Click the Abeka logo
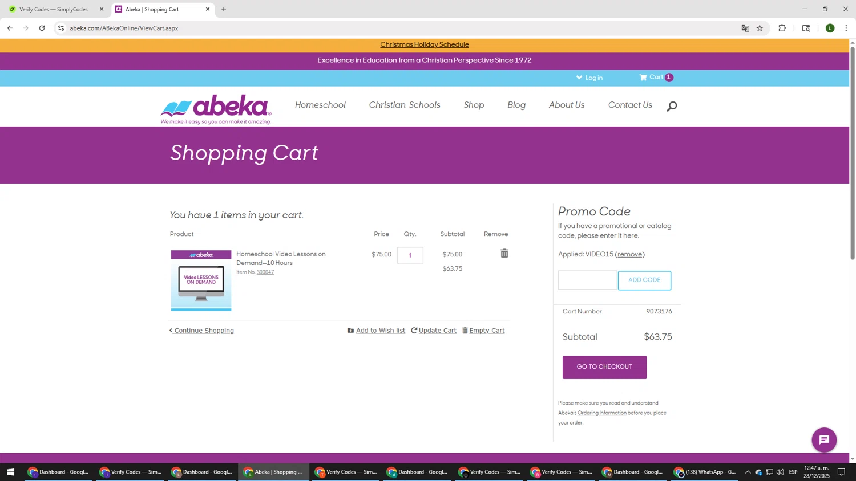This screenshot has height=481, width=856. tap(216, 109)
